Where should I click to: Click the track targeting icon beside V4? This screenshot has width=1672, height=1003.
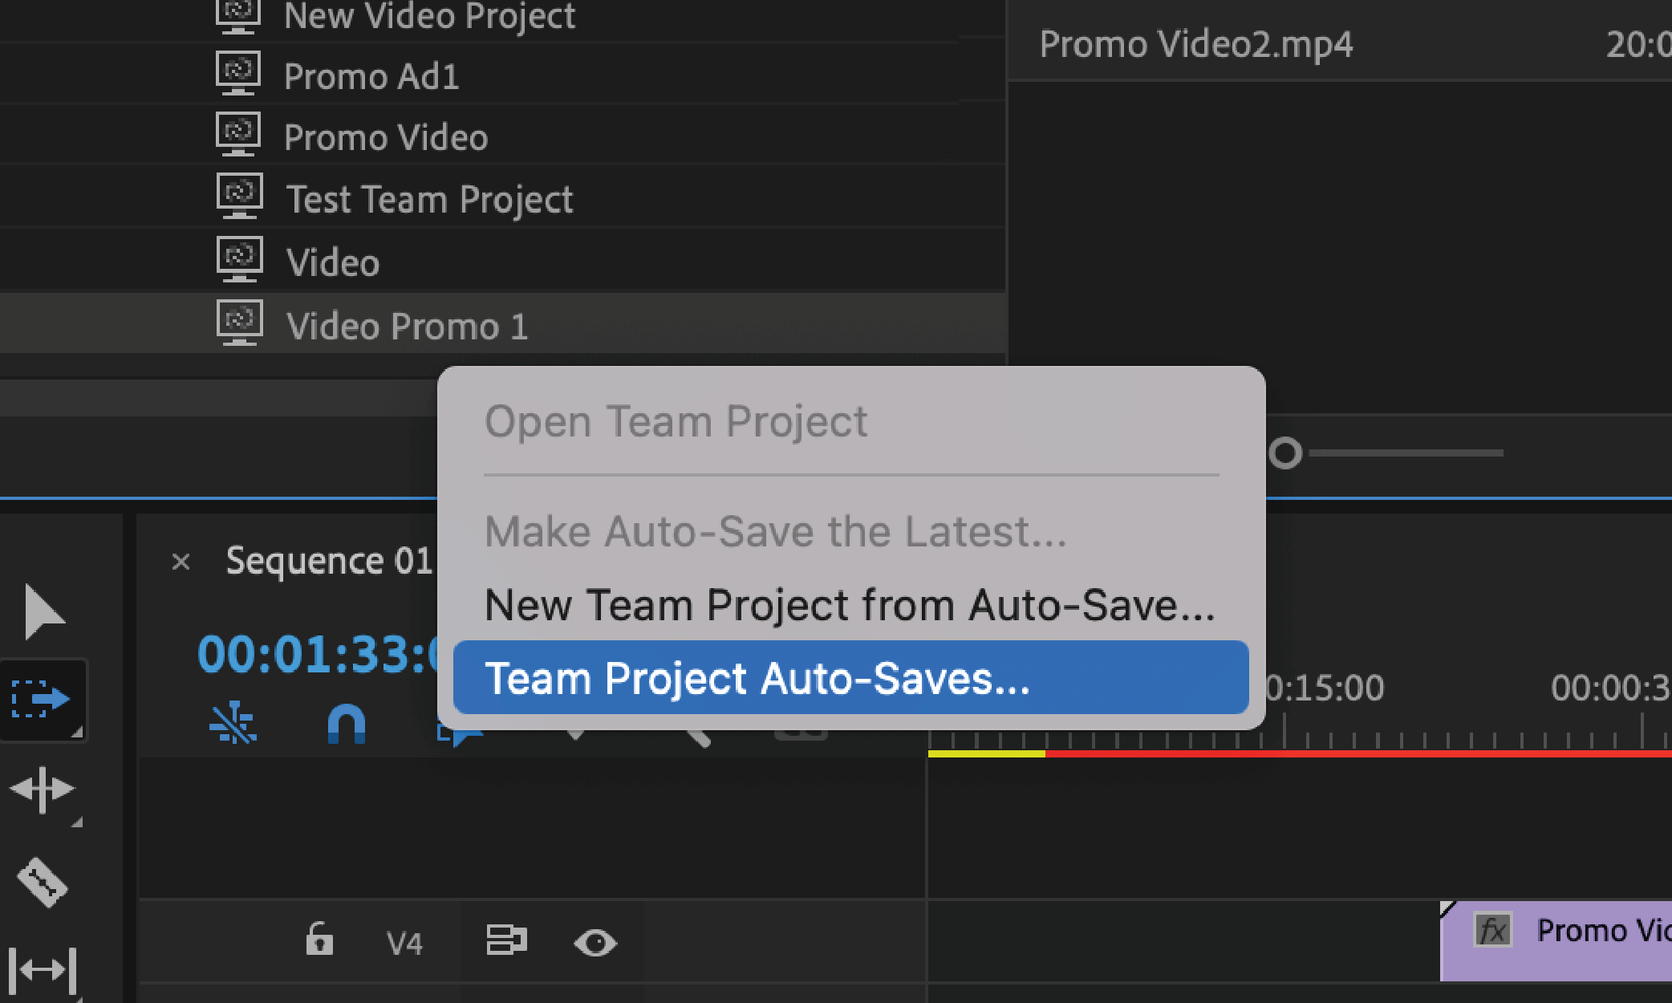[x=505, y=940]
